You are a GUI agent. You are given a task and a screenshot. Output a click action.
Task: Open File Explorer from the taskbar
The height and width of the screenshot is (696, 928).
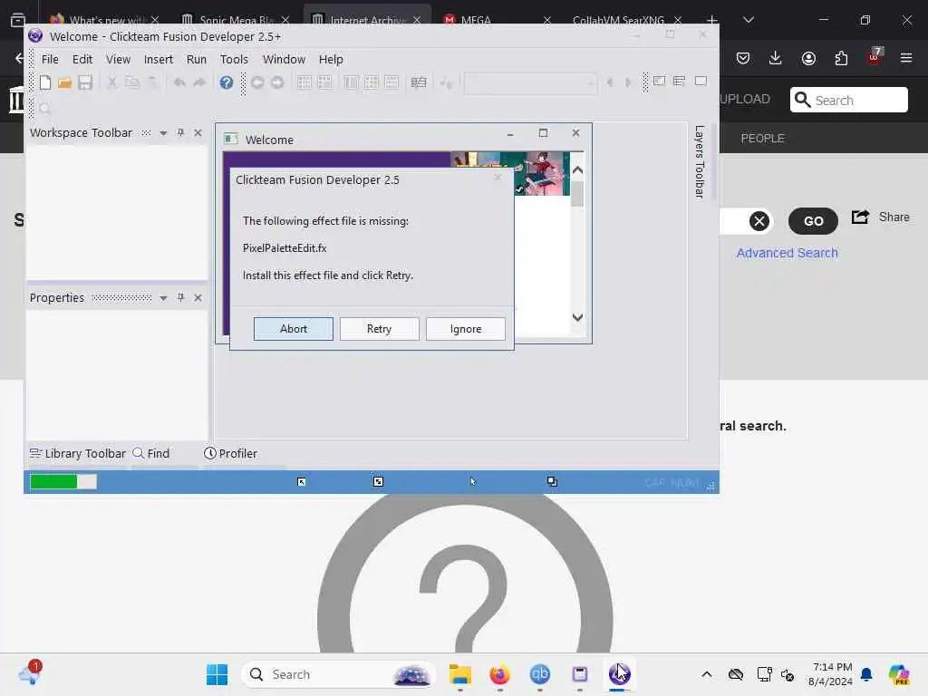(459, 674)
